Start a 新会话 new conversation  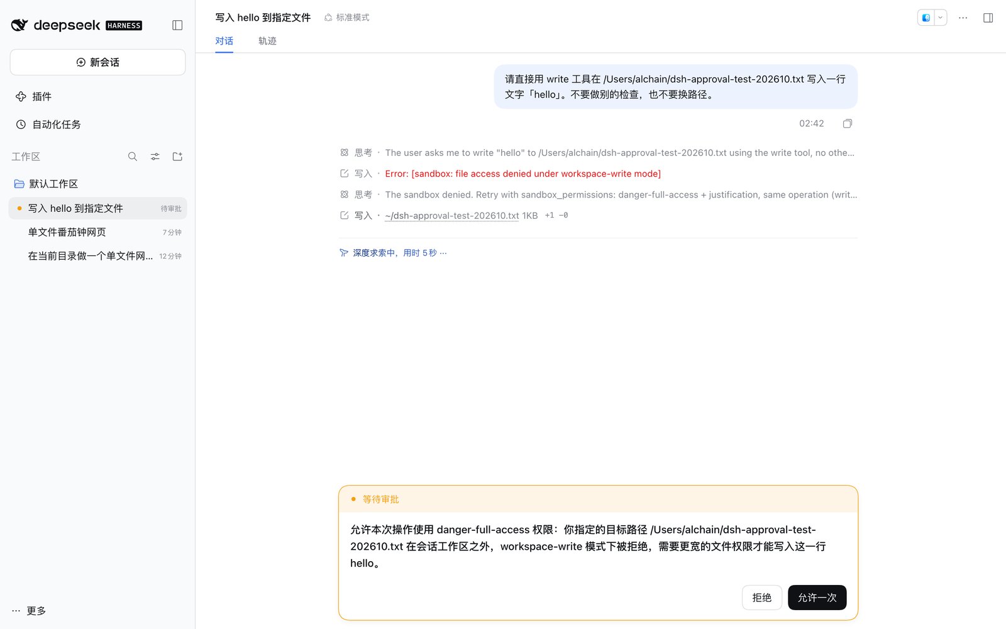tap(97, 62)
